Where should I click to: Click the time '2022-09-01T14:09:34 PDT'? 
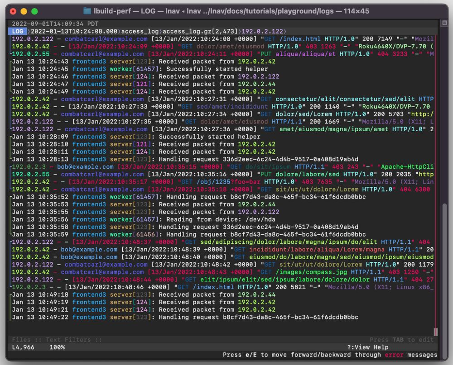pyautogui.click(x=55, y=24)
